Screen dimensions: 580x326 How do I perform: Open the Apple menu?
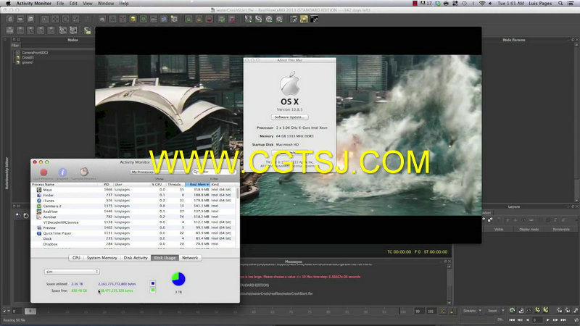(x=8, y=4)
